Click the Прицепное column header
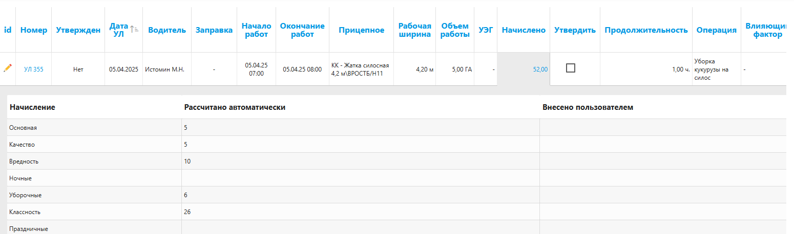 (361, 30)
